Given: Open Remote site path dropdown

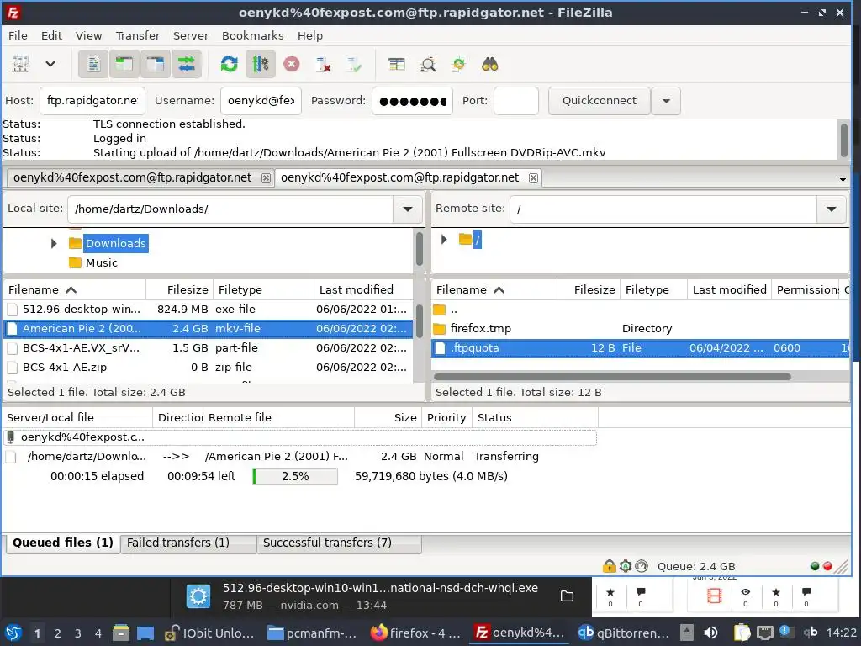Looking at the screenshot, I should [x=832, y=209].
